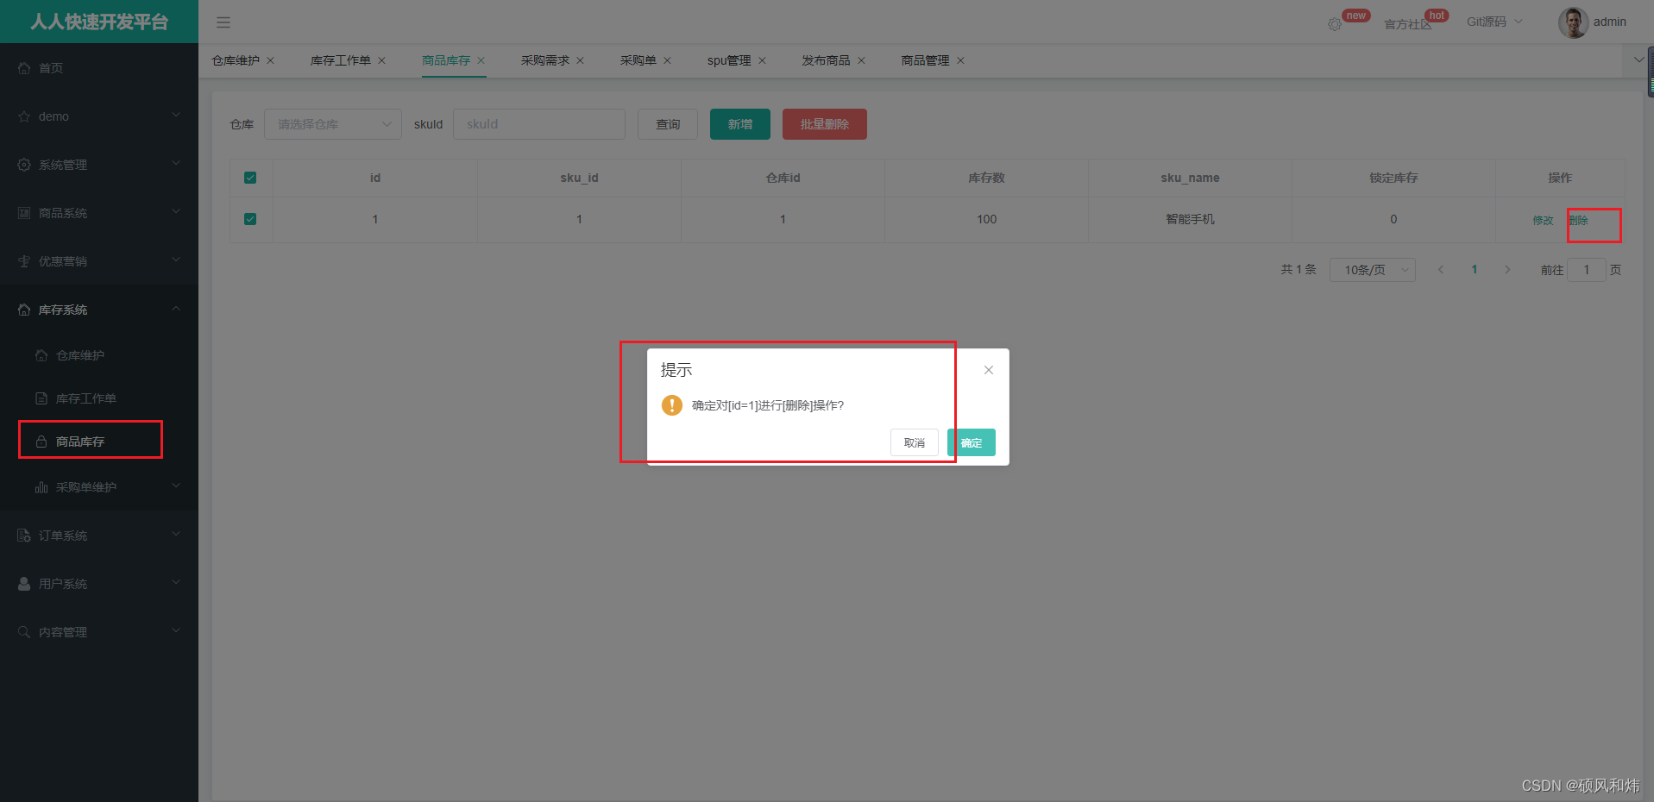
Task: Switch to the 发布商品 tab
Action: click(x=826, y=60)
